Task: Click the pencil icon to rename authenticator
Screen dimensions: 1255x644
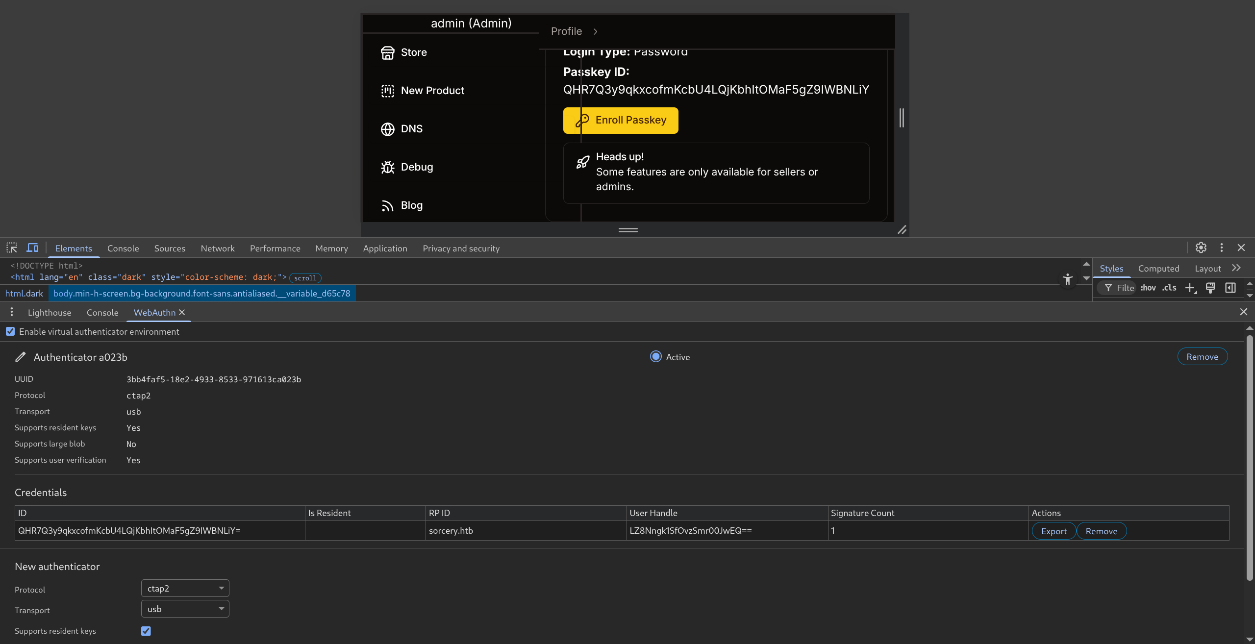Action: click(20, 357)
